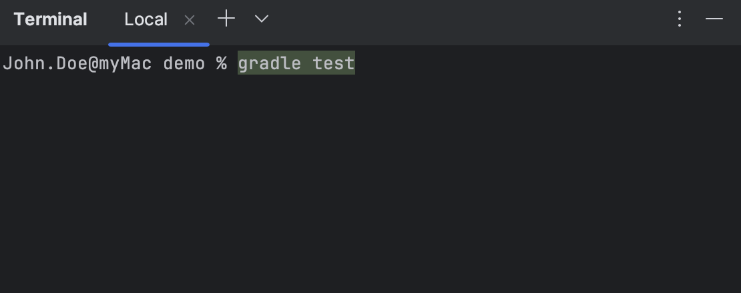Place cursor right after the test word
The width and height of the screenshot is (741, 293).
click(x=356, y=64)
